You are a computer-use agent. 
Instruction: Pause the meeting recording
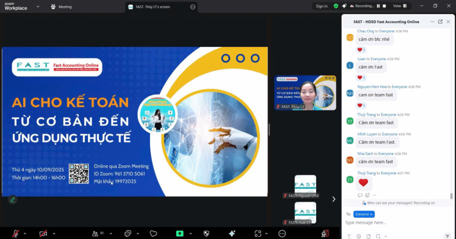tap(379, 6)
